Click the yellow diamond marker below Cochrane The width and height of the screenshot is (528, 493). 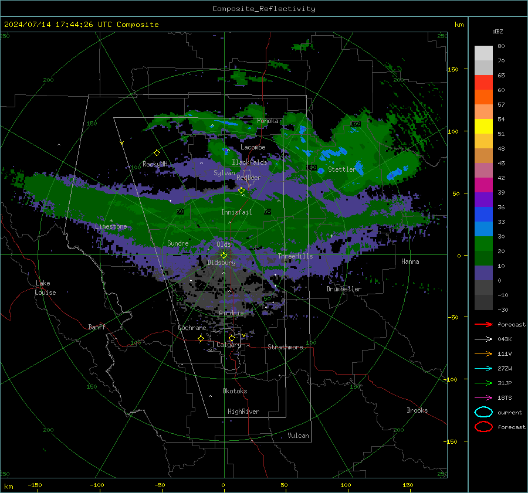[x=201, y=338]
